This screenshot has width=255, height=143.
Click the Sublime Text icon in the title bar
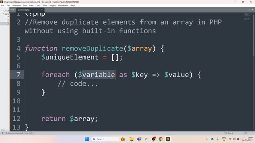coord(2,2)
